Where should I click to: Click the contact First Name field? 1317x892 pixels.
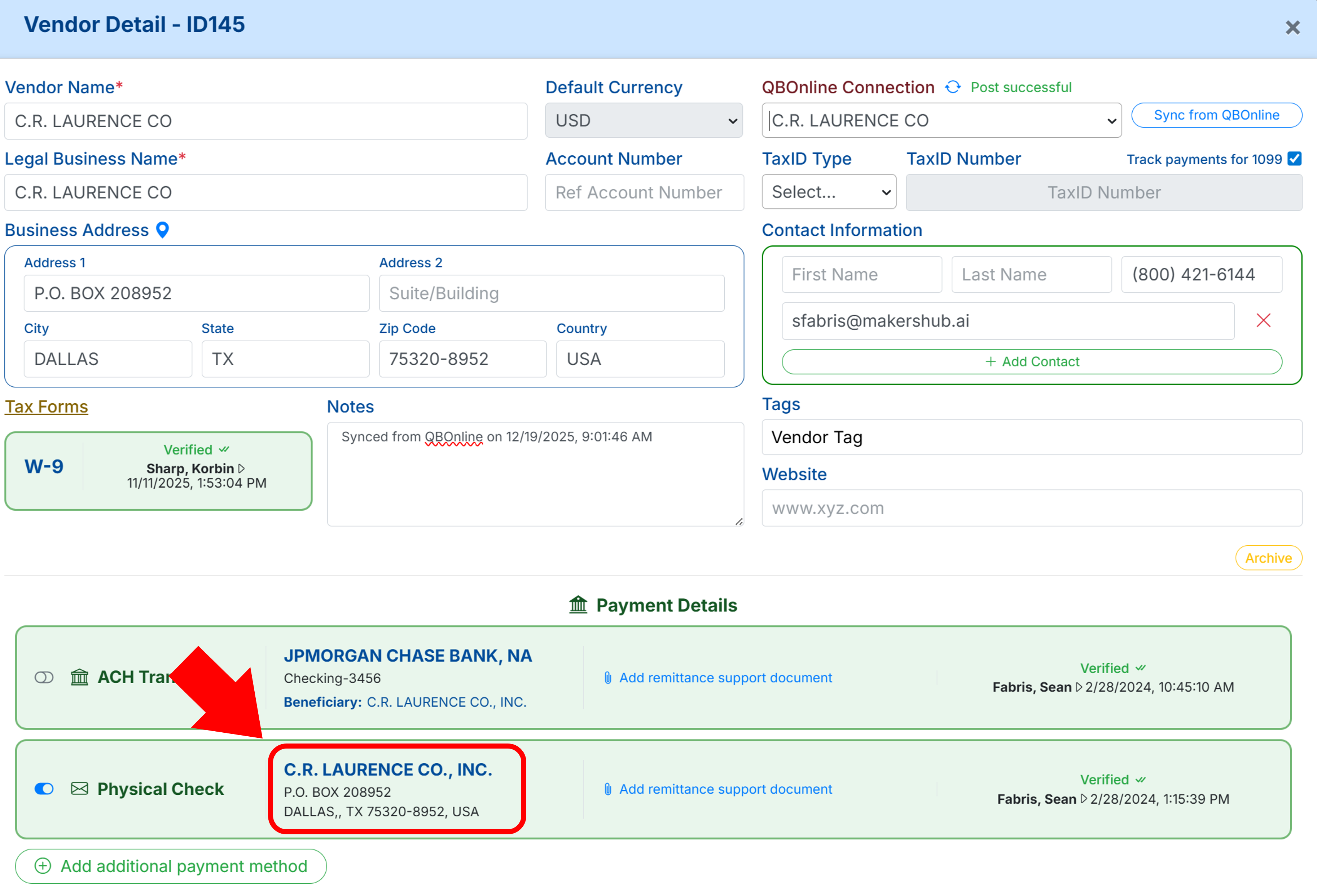tap(861, 275)
